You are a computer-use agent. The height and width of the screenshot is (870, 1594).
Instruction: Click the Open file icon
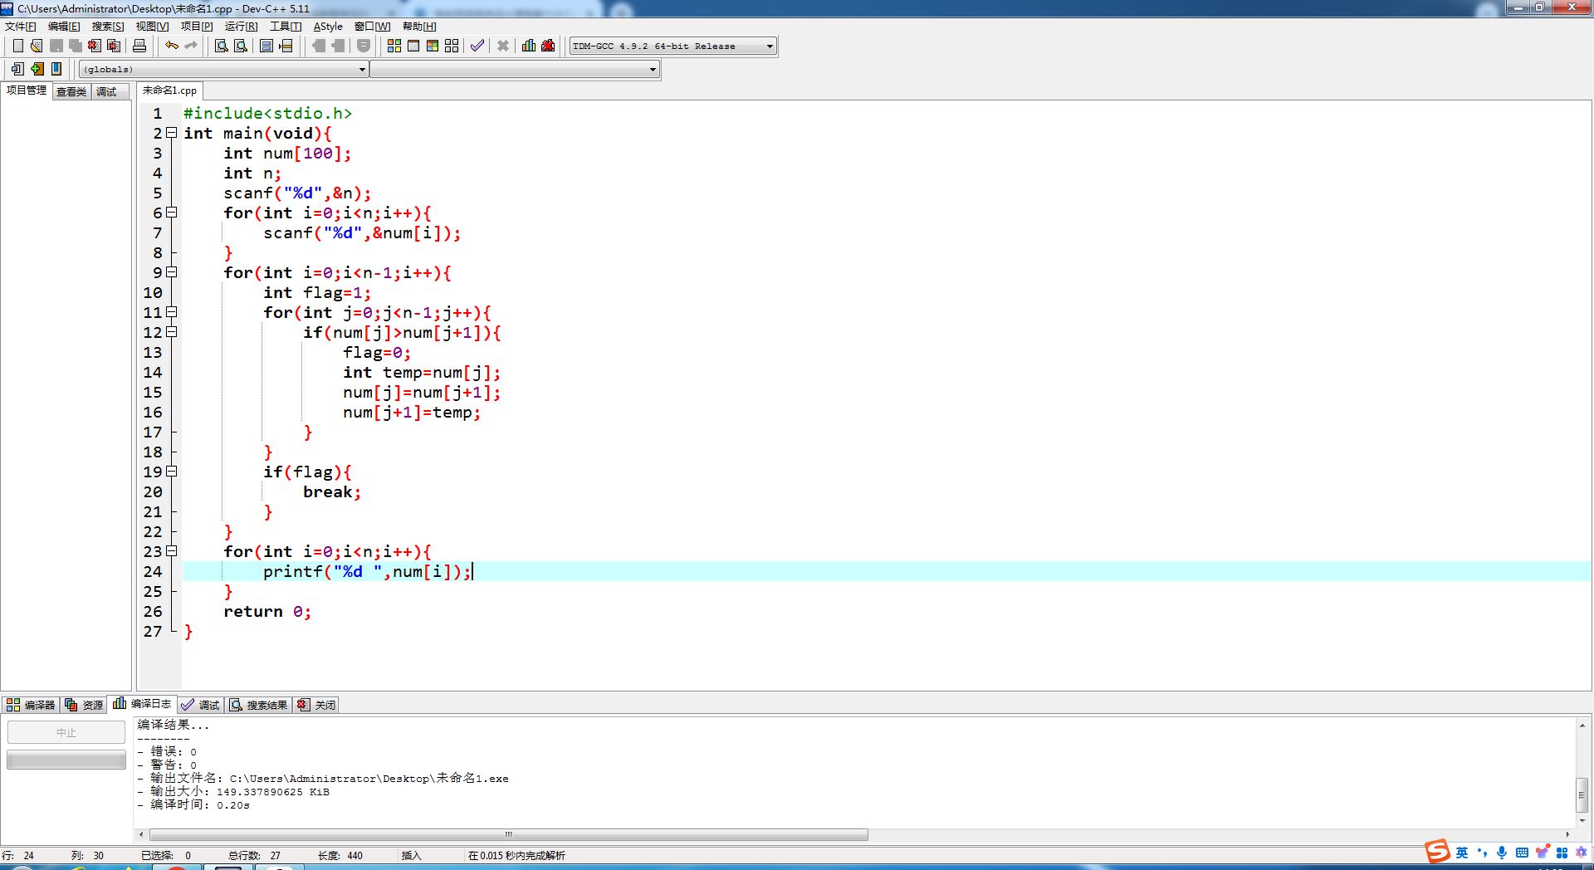coord(37,46)
